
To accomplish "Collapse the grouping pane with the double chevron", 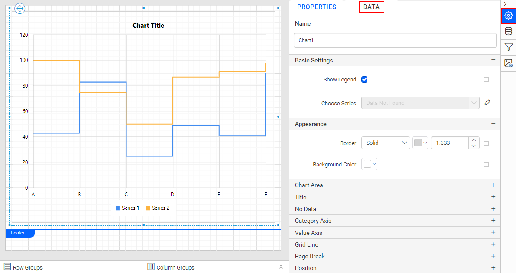I will 281,266.
